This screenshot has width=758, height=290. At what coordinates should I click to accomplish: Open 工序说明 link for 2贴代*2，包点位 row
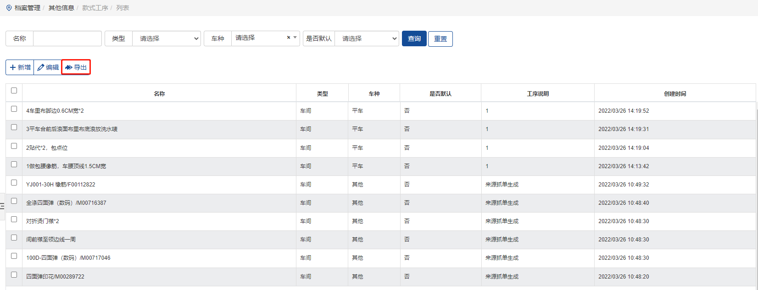pos(487,148)
